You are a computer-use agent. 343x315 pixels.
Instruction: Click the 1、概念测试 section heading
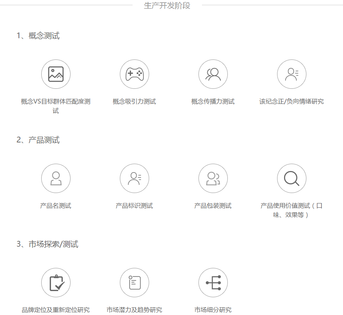[38, 36]
